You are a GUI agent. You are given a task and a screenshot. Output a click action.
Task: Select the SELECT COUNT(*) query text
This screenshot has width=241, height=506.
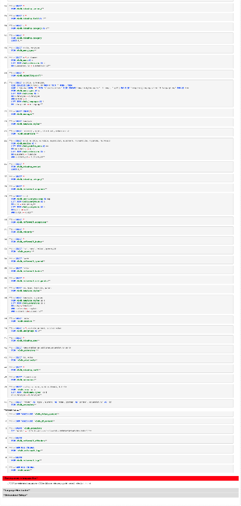120,112
